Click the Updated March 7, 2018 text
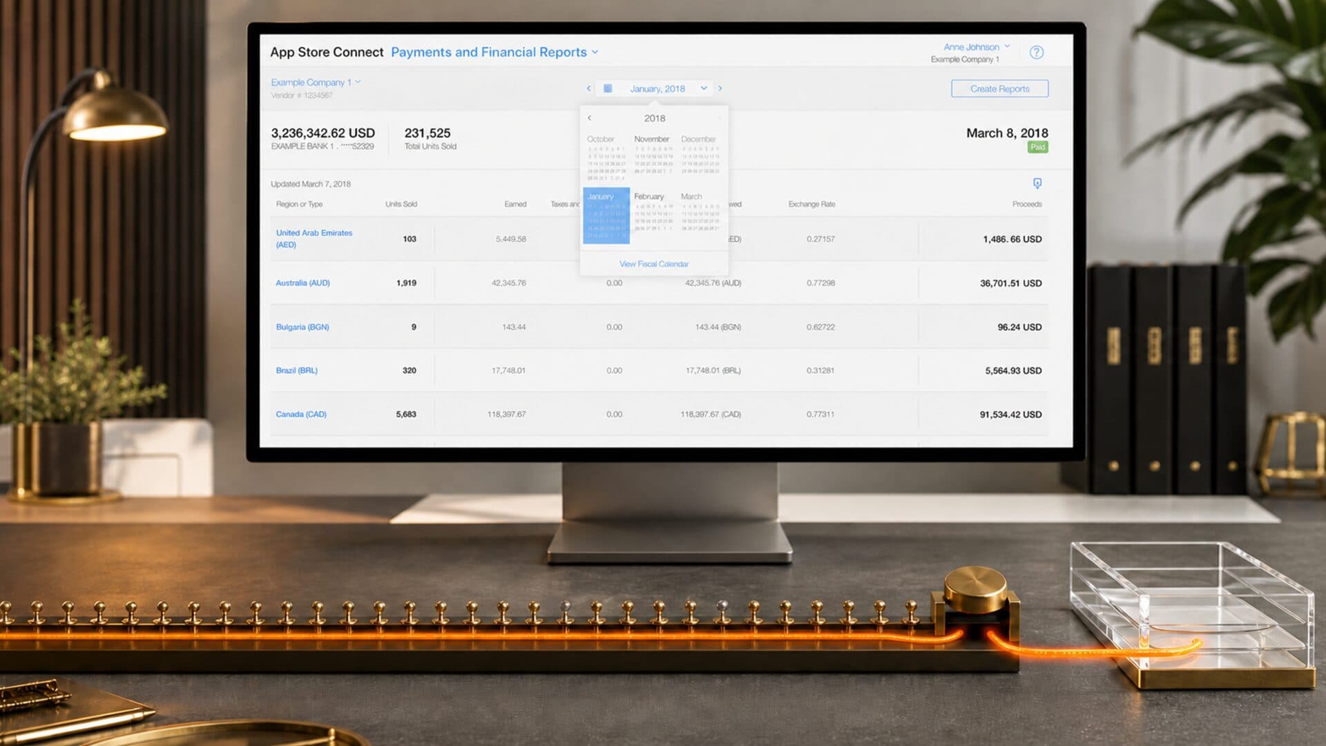The height and width of the screenshot is (746, 1326). coord(311,184)
